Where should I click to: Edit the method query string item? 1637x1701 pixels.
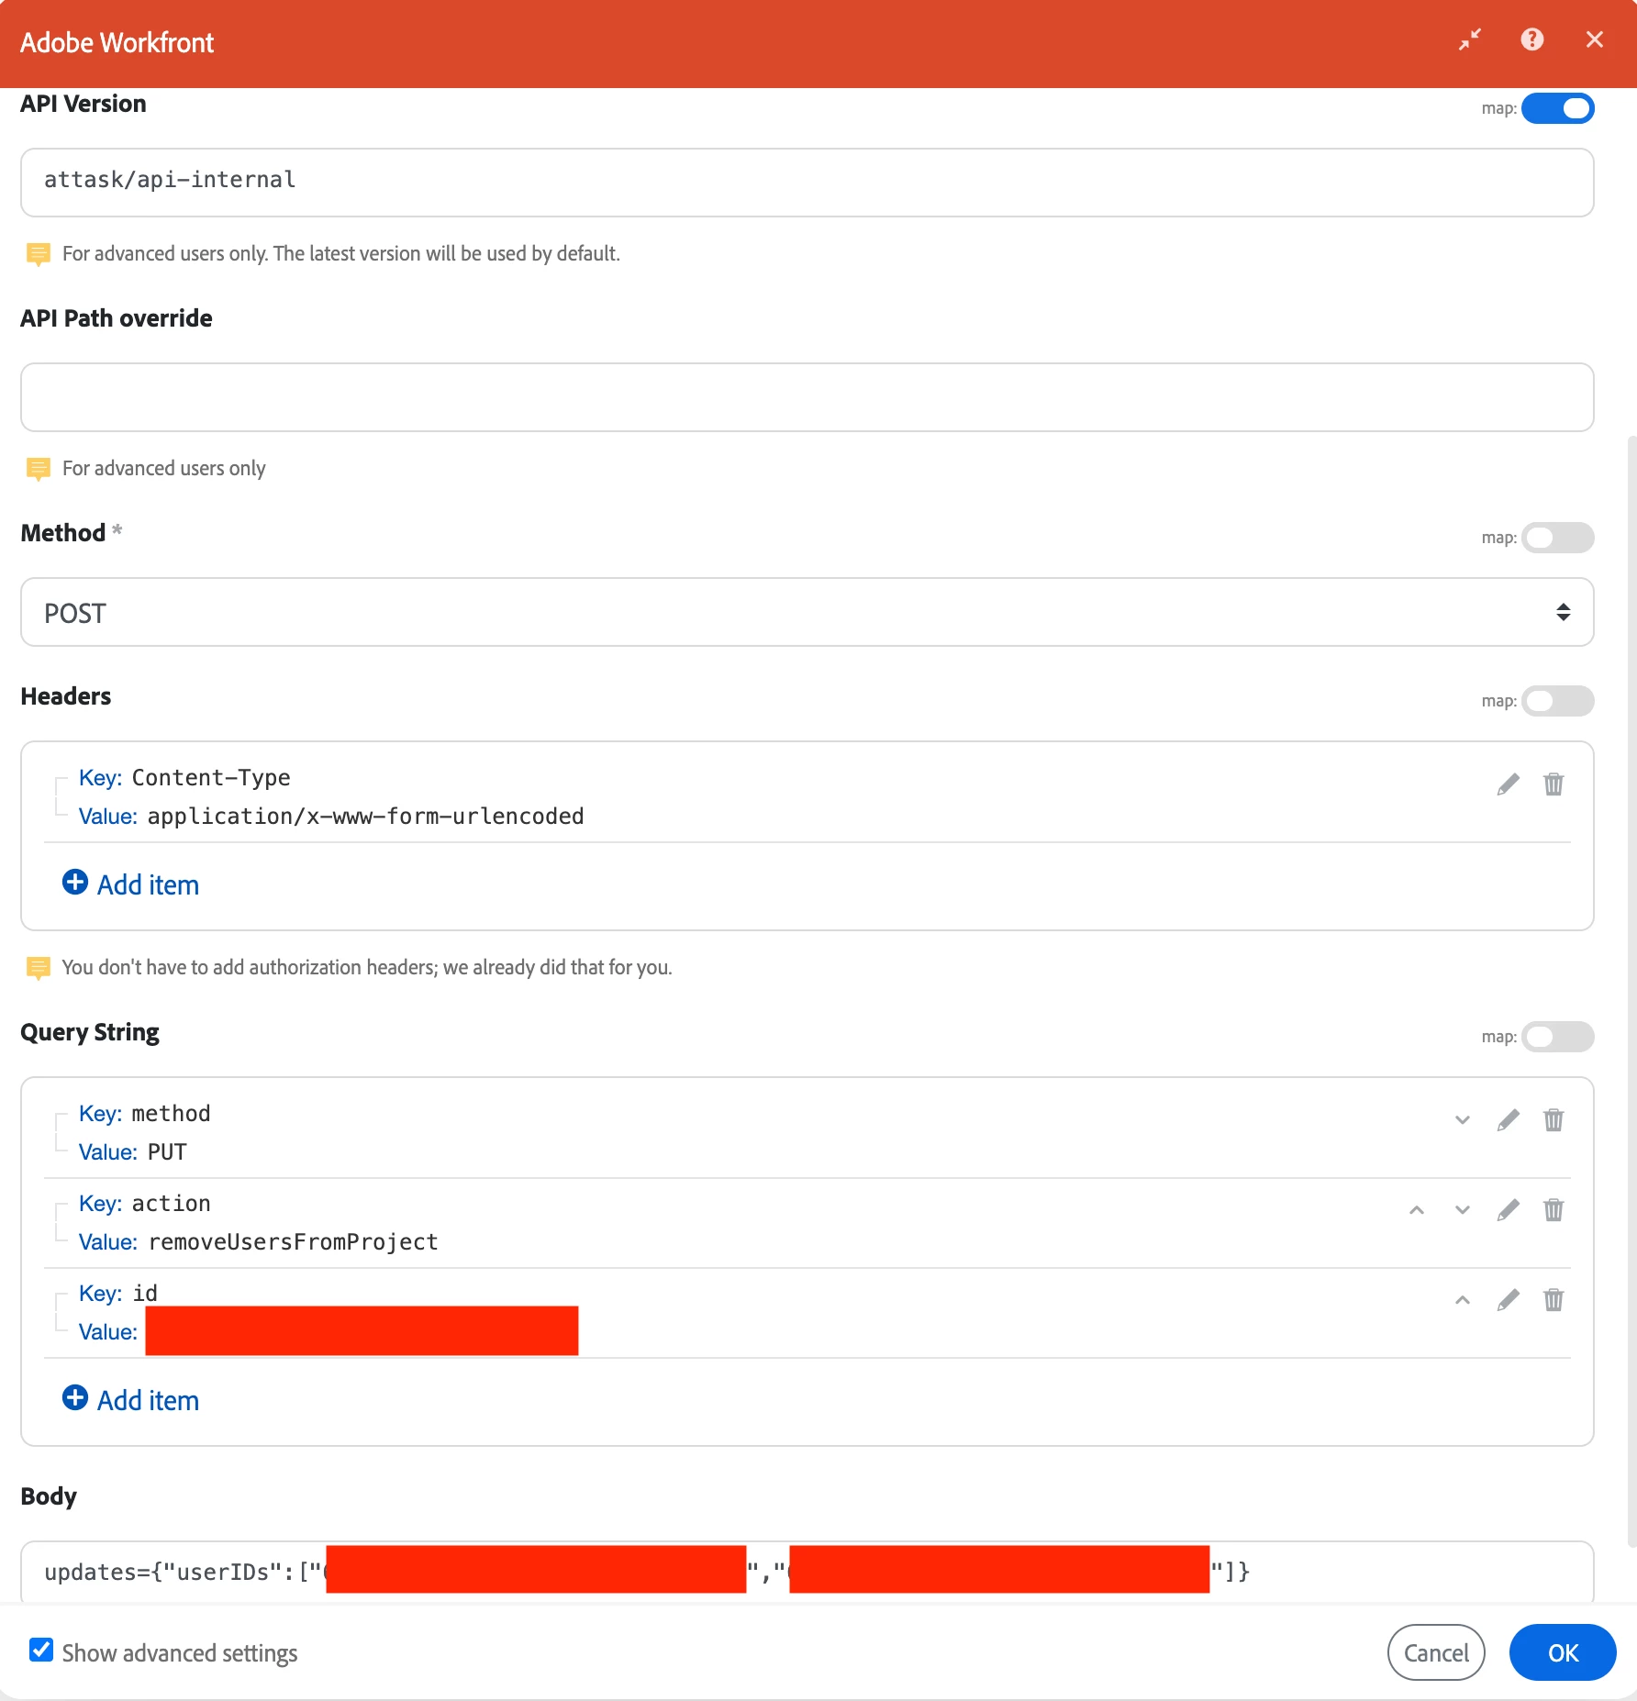pyautogui.click(x=1508, y=1120)
